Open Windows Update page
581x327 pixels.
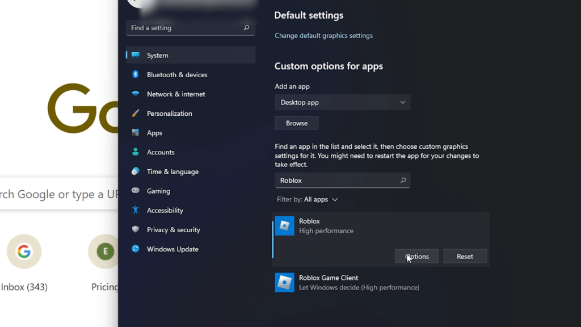(191, 249)
